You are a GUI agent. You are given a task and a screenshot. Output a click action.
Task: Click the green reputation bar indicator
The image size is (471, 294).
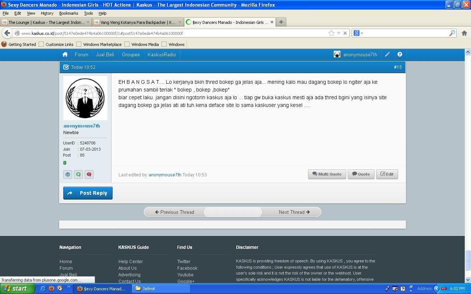tap(65, 163)
